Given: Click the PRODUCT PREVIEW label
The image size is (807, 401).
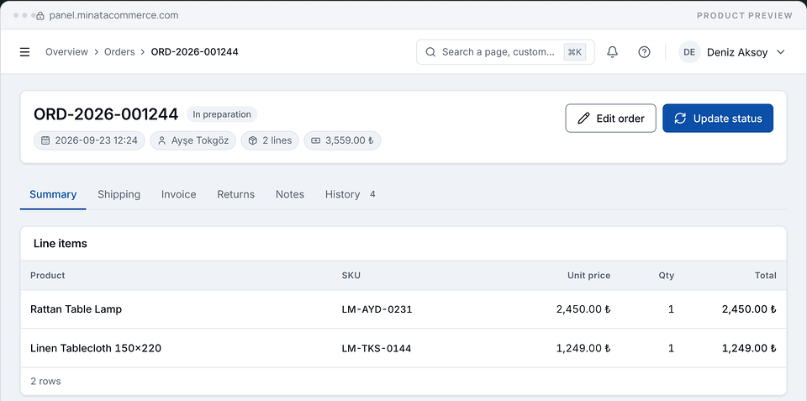Looking at the screenshot, I should pyautogui.click(x=745, y=15).
